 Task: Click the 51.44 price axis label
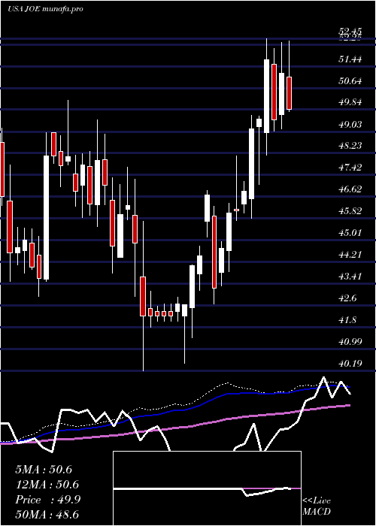(x=350, y=59)
